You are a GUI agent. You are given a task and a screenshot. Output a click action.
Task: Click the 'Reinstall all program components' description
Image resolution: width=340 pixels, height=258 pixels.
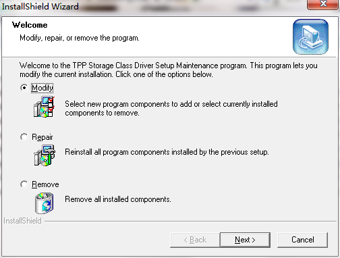pos(167,152)
